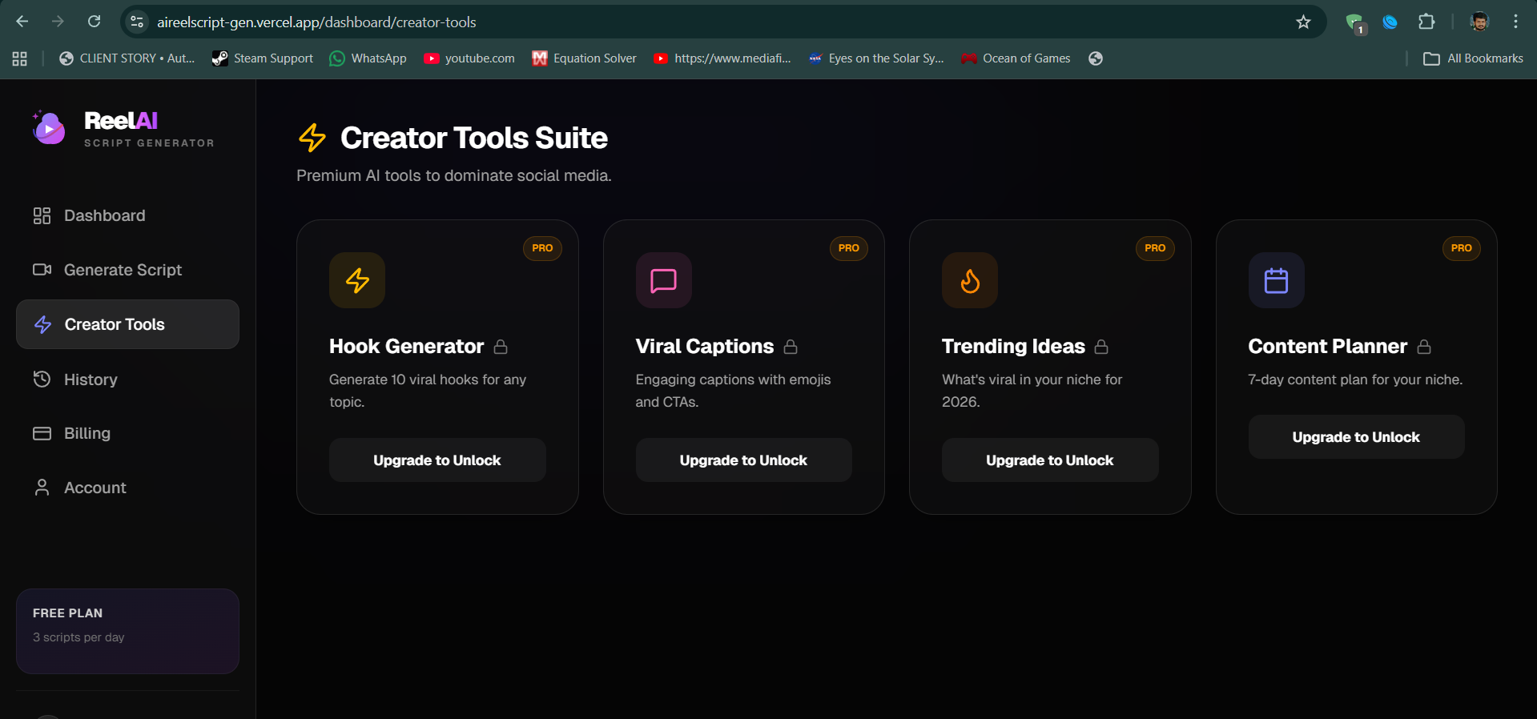Open the All Bookmarks folder

point(1474,58)
